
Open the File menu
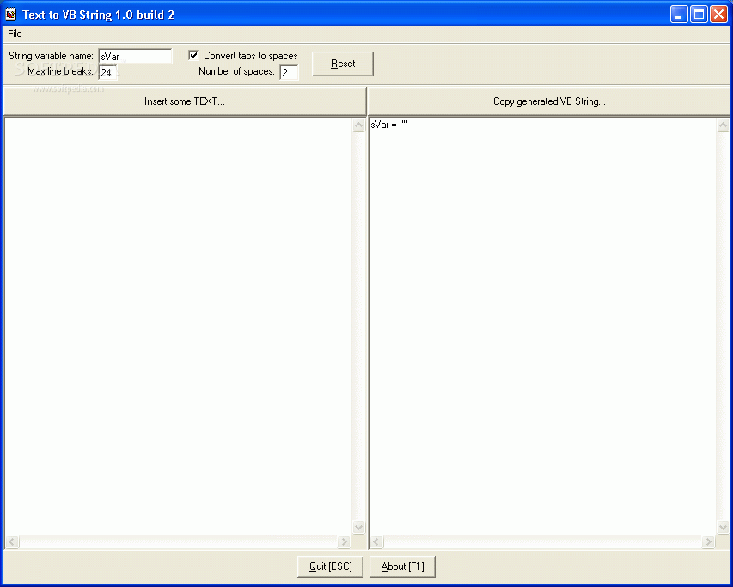(15, 34)
